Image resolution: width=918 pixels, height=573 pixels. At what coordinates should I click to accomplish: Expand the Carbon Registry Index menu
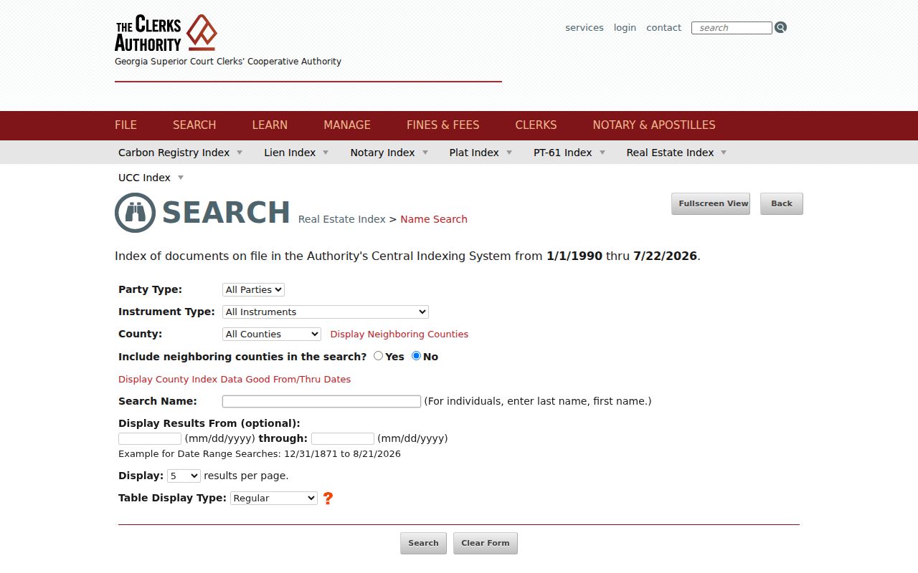[x=180, y=153]
